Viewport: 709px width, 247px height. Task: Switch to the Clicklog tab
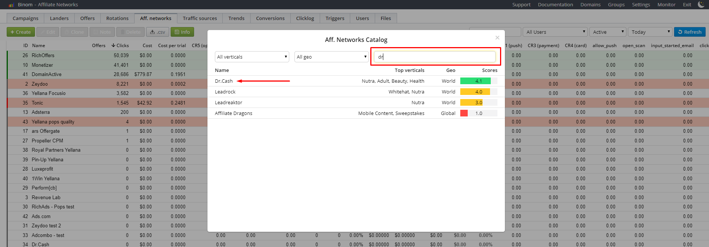pyautogui.click(x=305, y=18)
